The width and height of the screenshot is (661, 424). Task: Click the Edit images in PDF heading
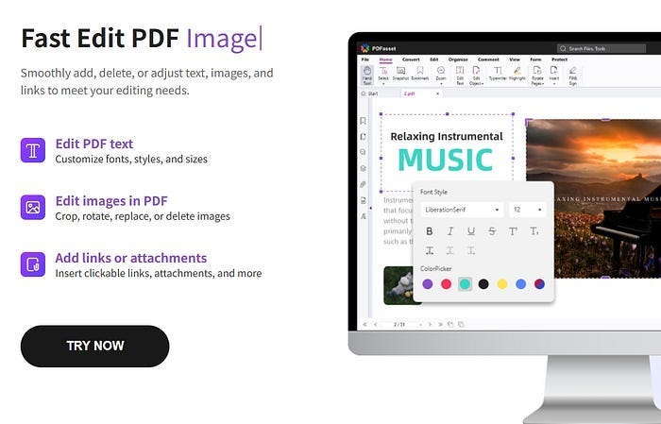pos(111,201)
